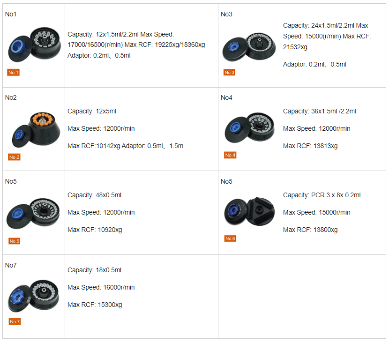
Task: Select the orange No.3 badge
Action: pyautogui.click(x=229, y=72)
